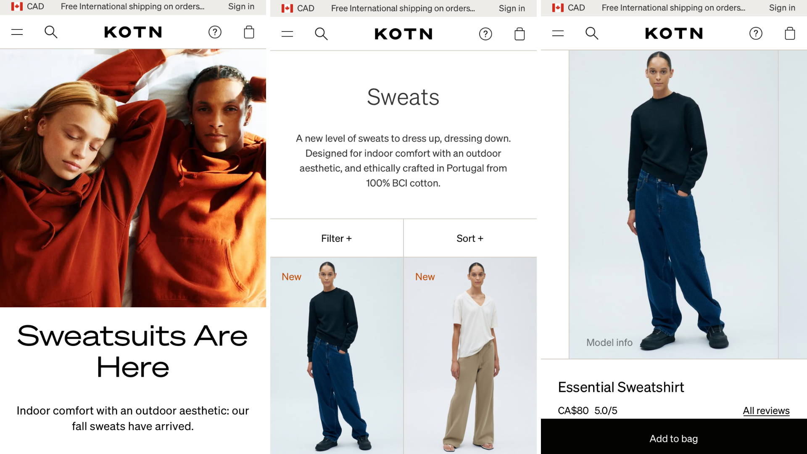Open All reviews link
The width and height of the screenshot is (807, 454).
coord(766,411)
